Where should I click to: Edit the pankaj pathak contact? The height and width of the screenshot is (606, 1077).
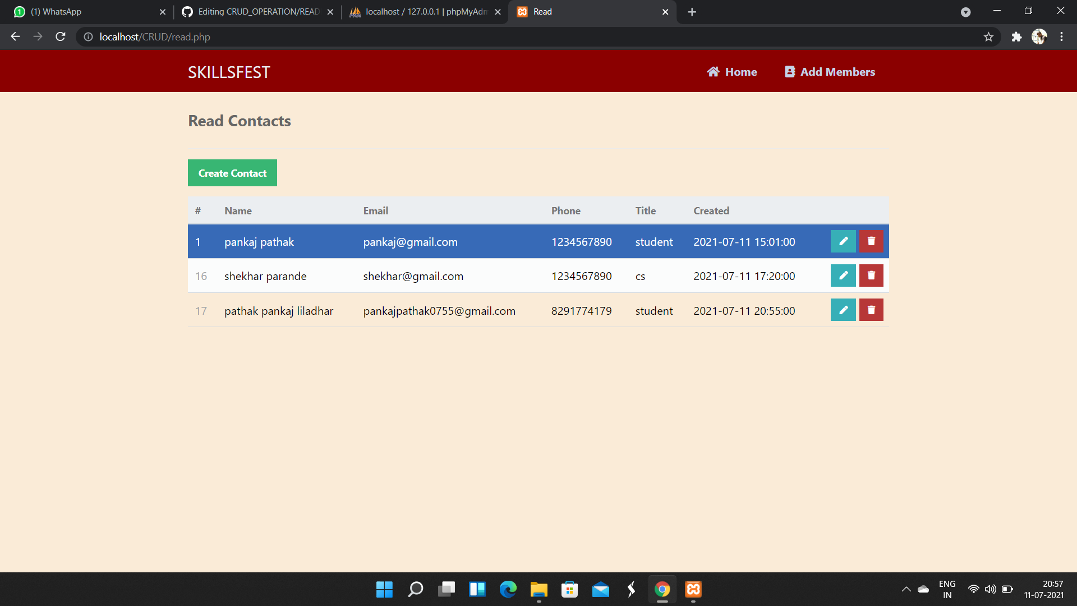(x=843, y=241)
